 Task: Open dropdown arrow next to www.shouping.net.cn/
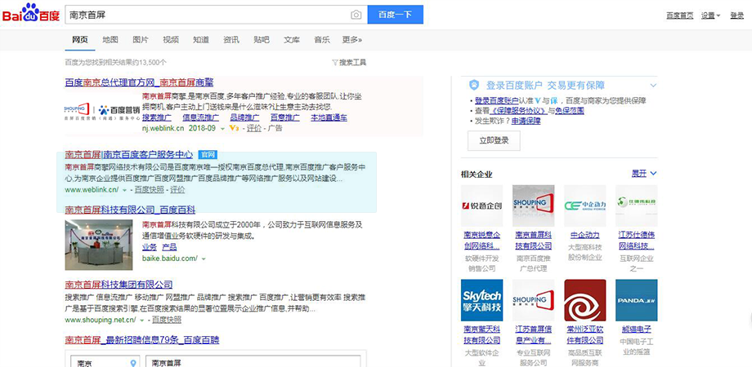pos(142,321)
